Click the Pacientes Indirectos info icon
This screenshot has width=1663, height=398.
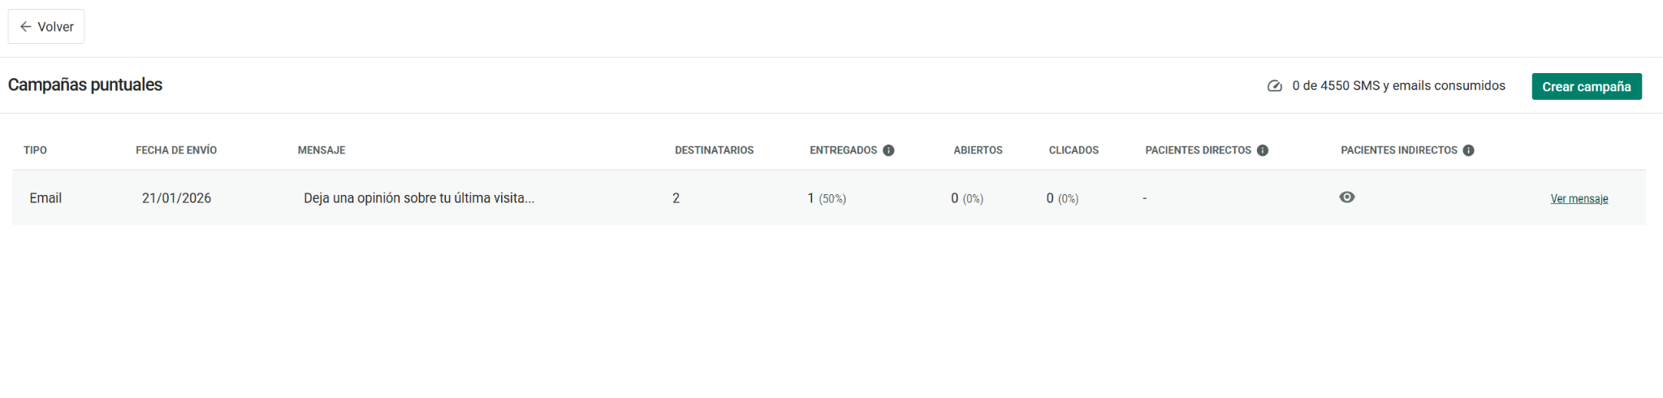[x=1468, y=150]
